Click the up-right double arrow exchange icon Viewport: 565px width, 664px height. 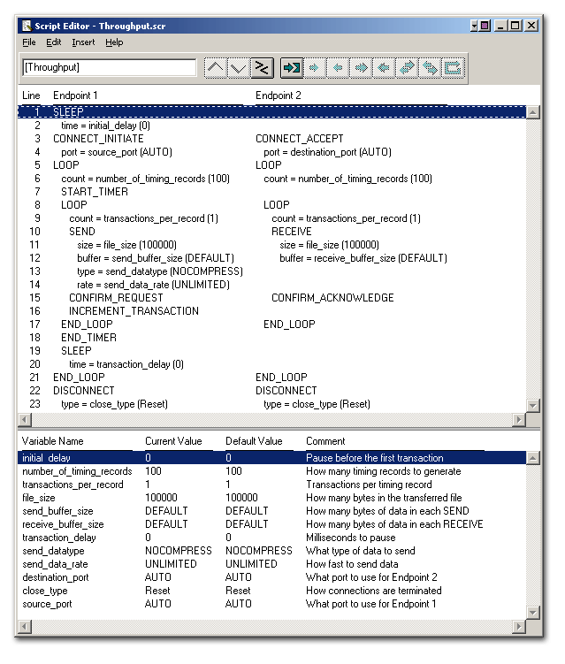click(x=407, y=68)
